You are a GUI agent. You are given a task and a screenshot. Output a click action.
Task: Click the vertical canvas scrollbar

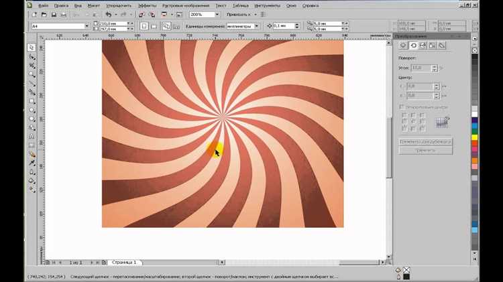(x=389, y=147)
